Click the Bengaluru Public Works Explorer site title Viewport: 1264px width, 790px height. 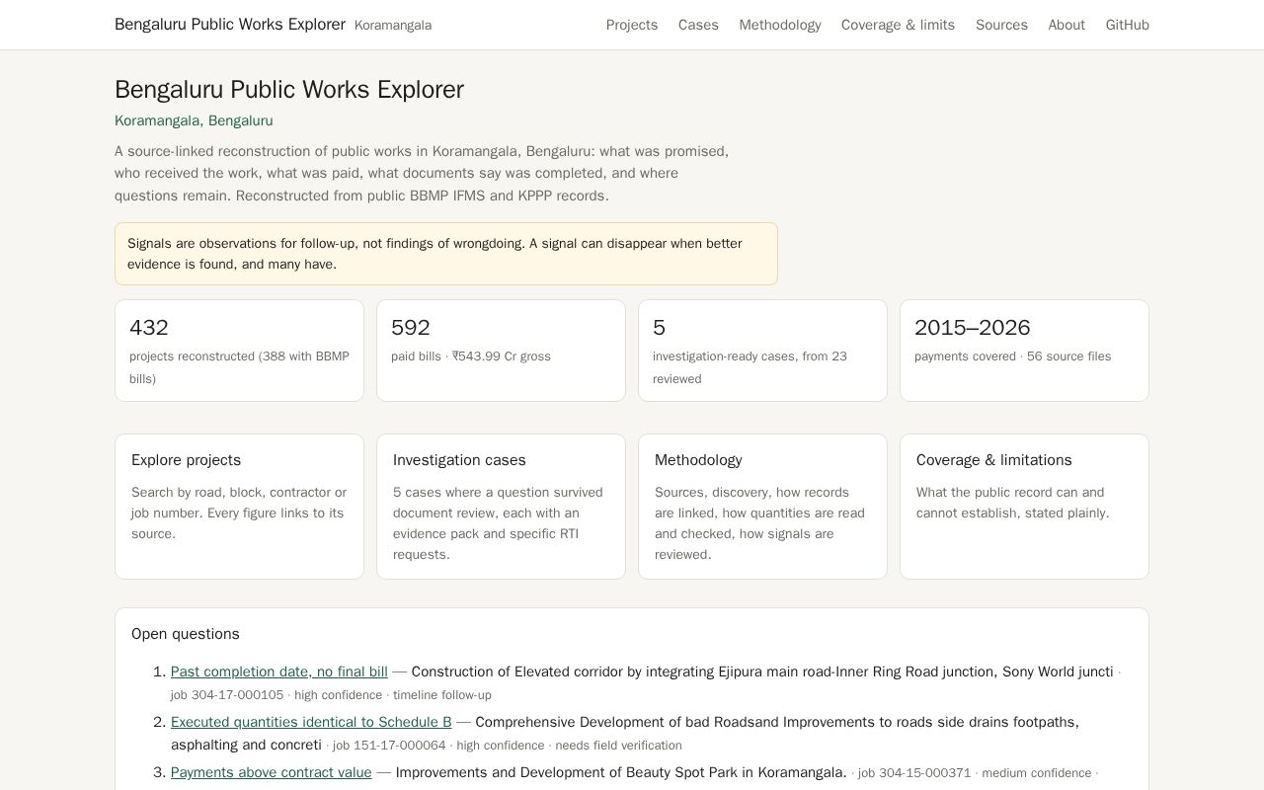coord(230,25)
